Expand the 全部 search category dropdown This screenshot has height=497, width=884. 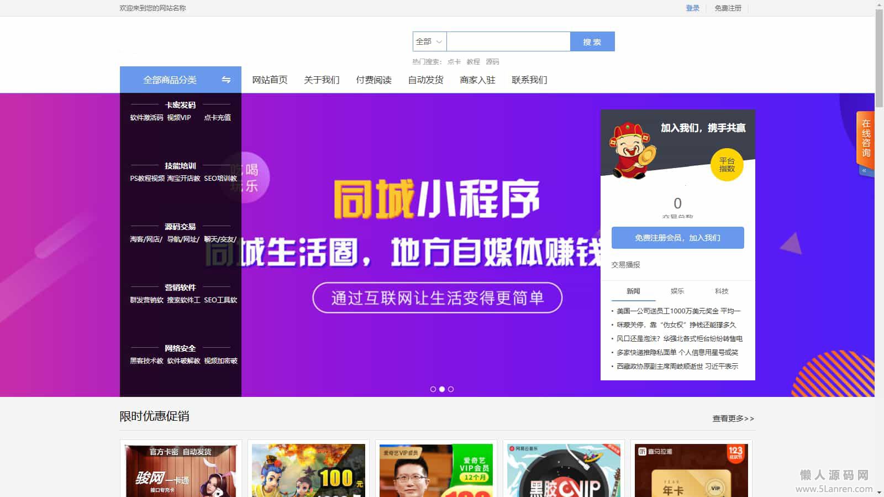[429, 41]
